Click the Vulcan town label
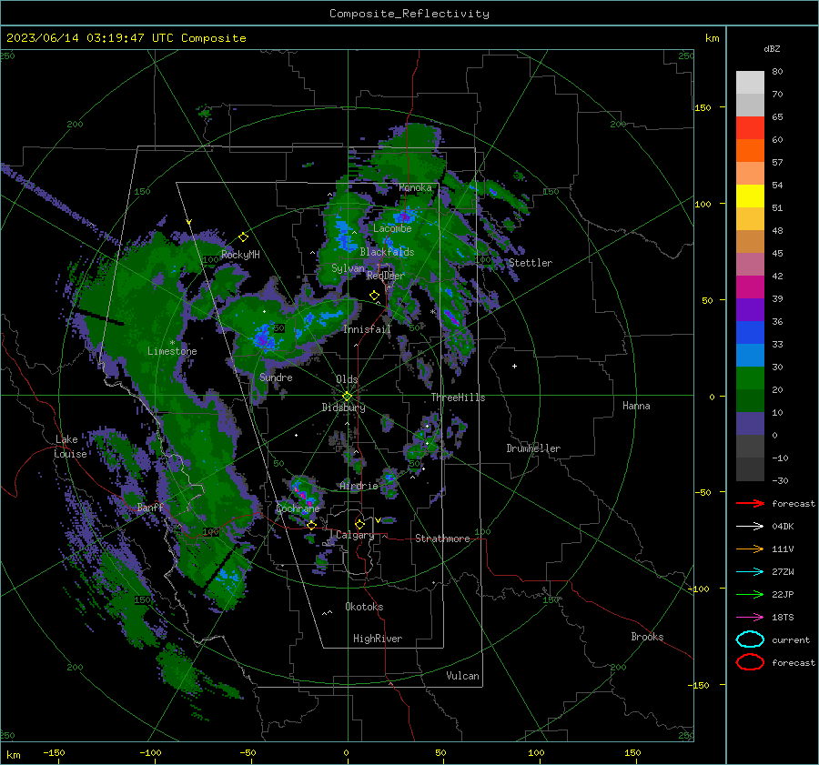The width and height of the screenshot is (819, 765). (x=462, y=676)
